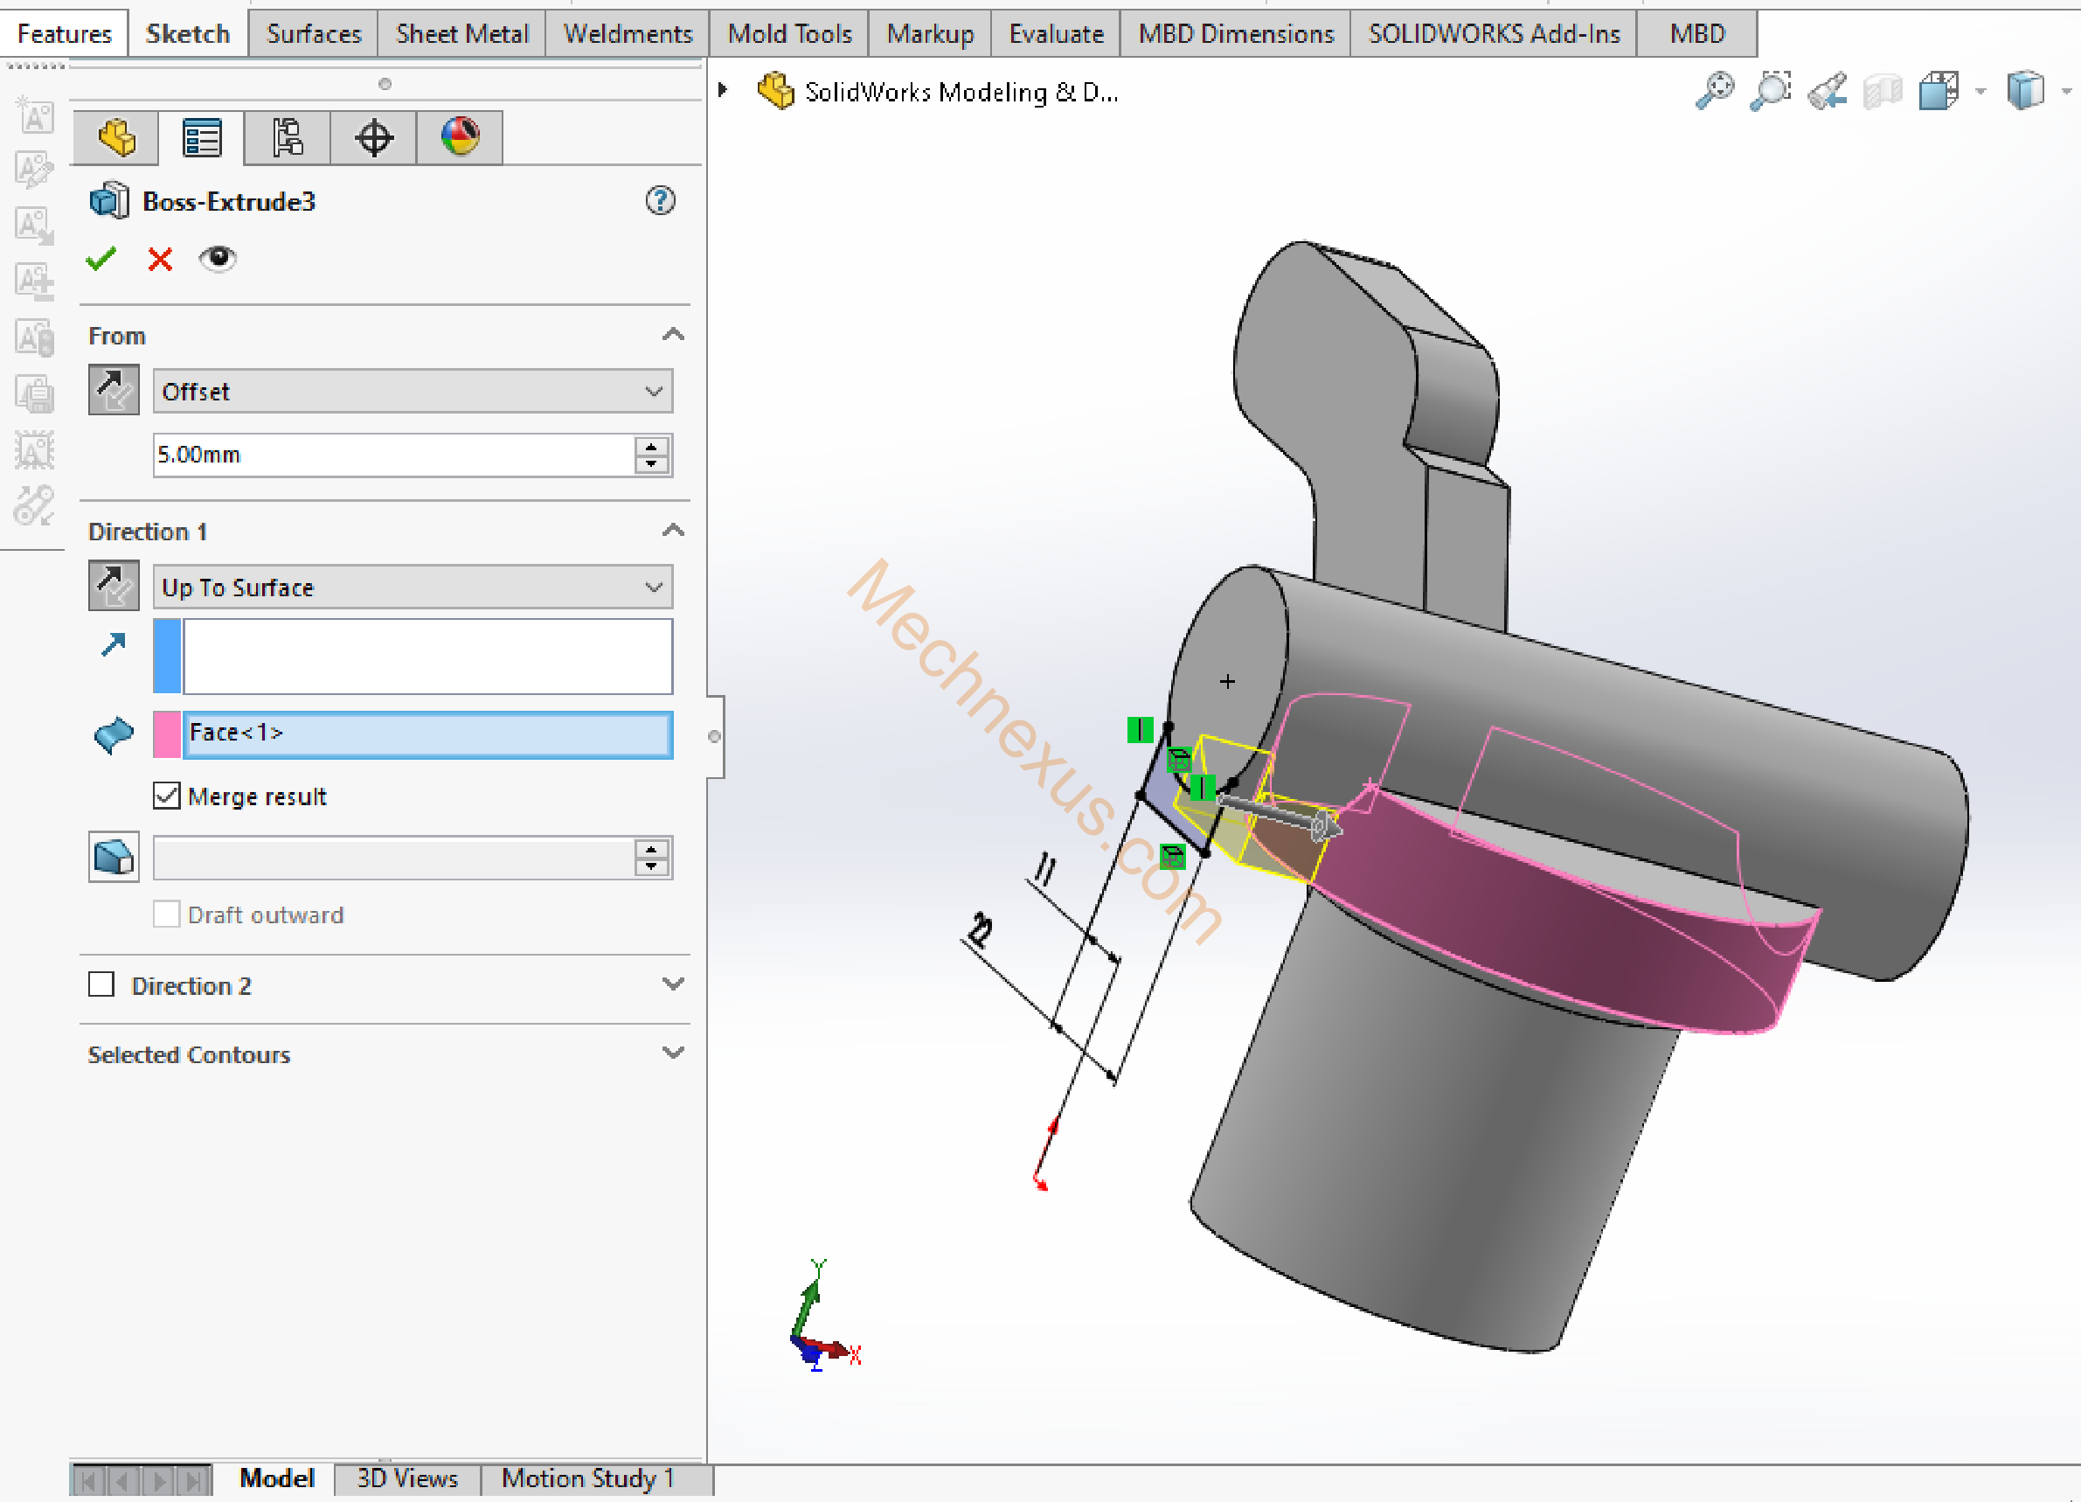Switch to Motion Study 1 tab
The height and width of the screenshot is (1502, 2081).
pyautogui.click(x=587, y=1478)
